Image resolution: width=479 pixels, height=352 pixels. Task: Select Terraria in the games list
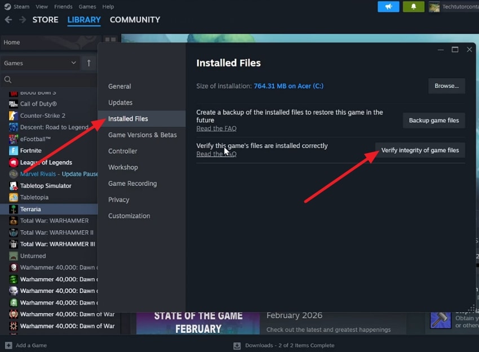pyautogui.click(x=49, y=209)
